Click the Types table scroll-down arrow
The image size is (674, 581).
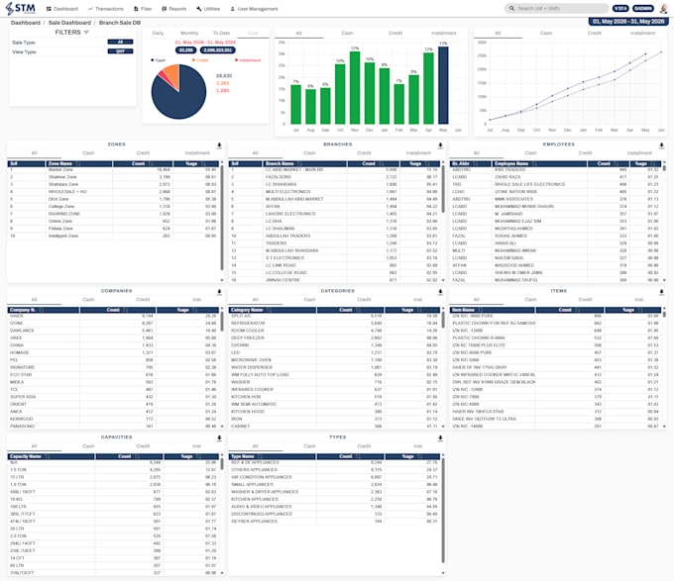(443, 573)
